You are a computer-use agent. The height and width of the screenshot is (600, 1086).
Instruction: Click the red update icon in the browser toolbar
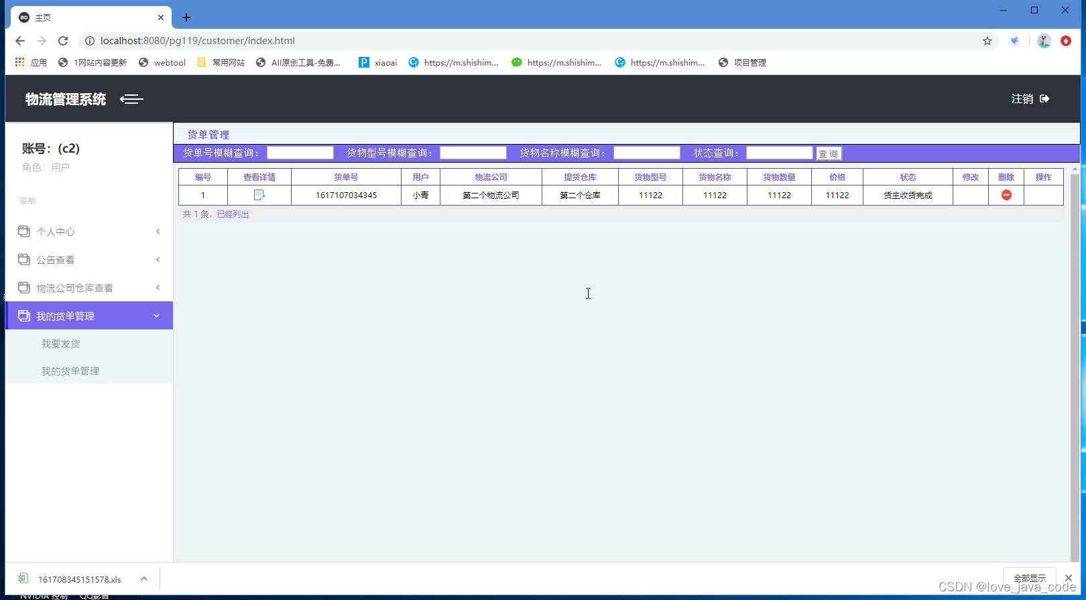coord(1066,41)
